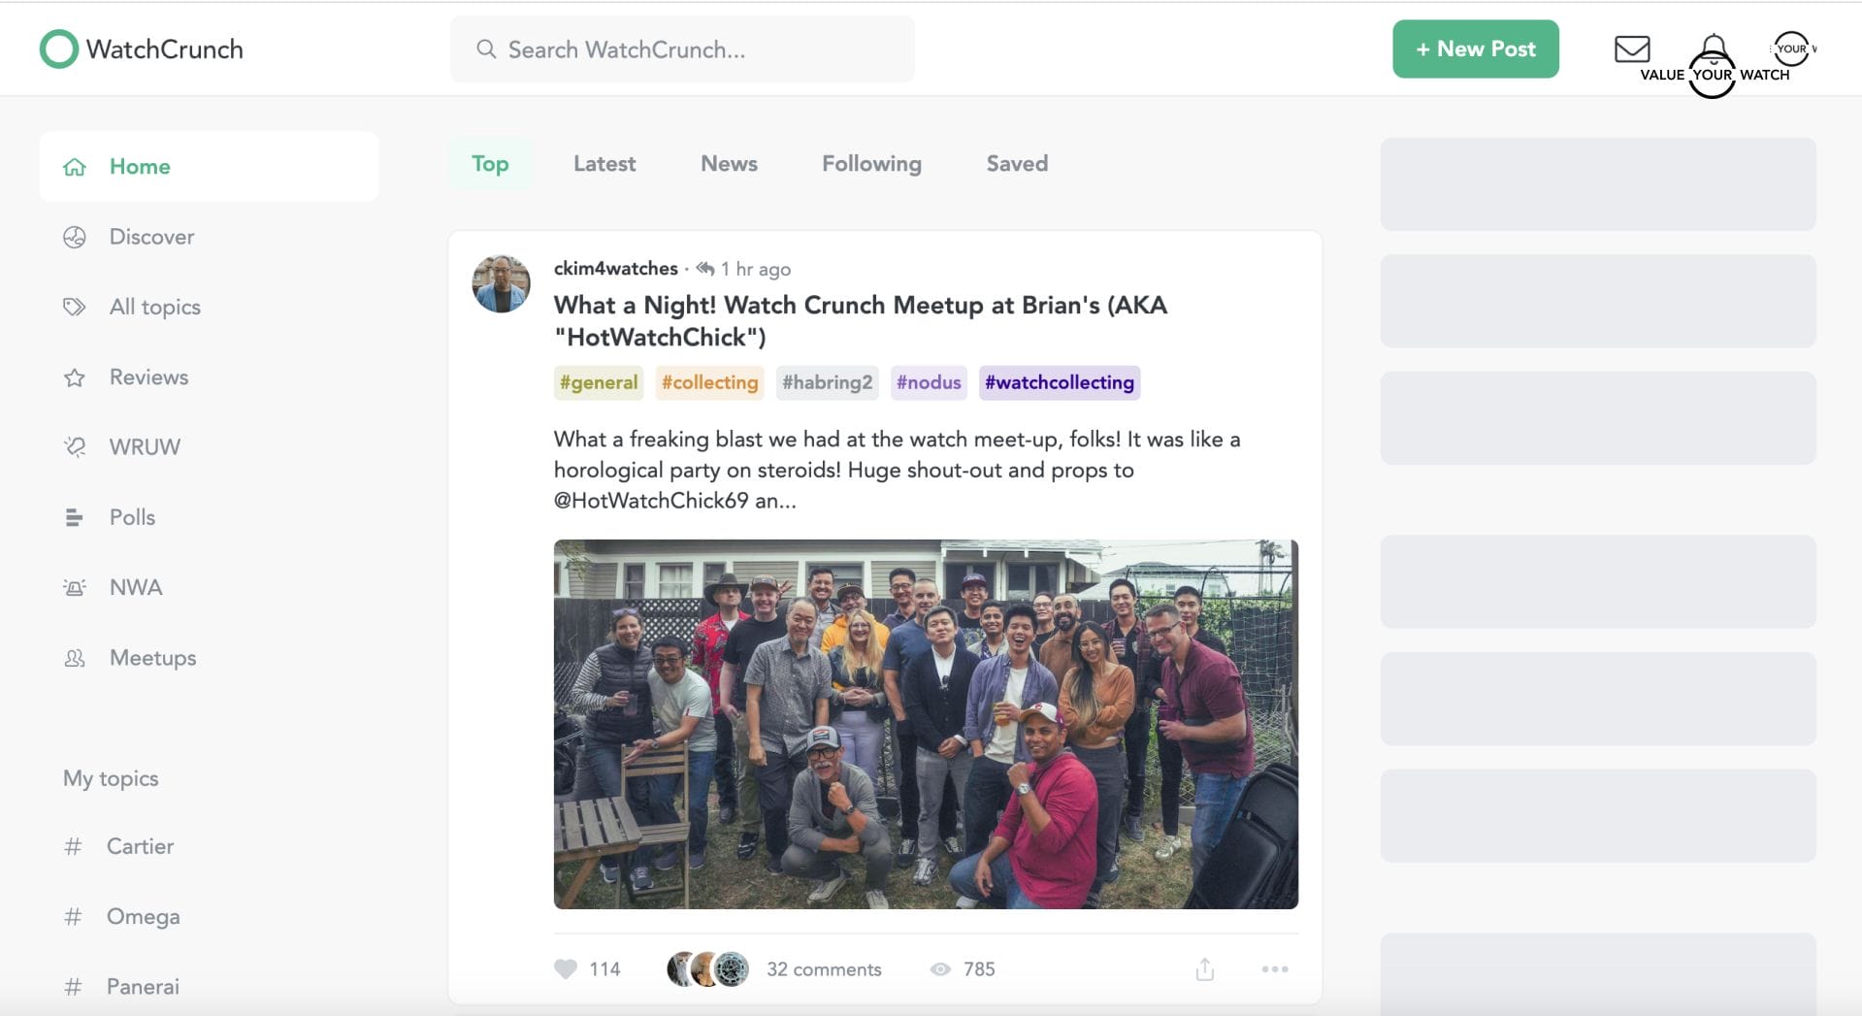
Task: Open the meetup group photo
Action: (x=925, y=724)
